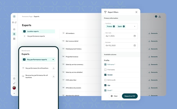Remove the France location chip
This screenshot has height=109, width=177.
[114, 26]
